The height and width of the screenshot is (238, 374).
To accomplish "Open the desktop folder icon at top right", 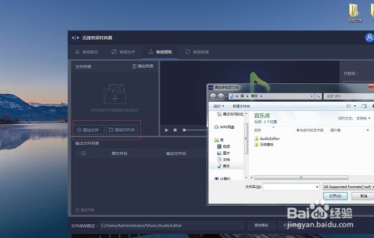I will pos(354,13).
